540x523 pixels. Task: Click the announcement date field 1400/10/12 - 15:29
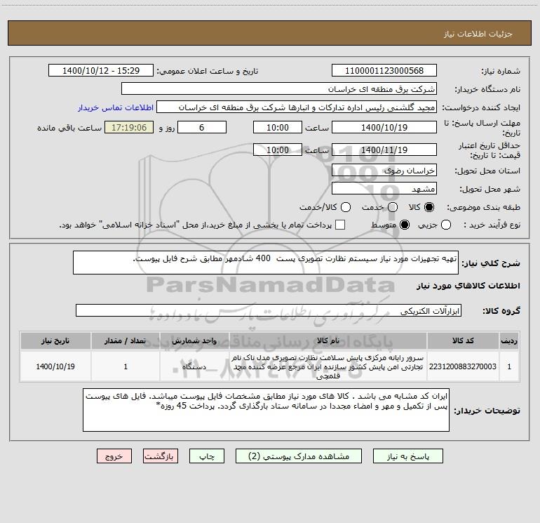(100, 71)
